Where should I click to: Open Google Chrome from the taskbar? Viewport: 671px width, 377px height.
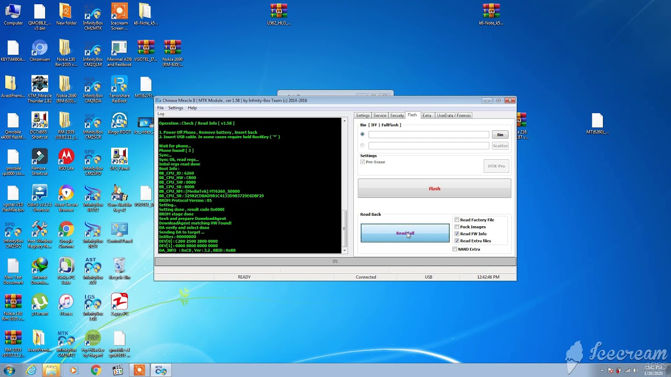point(95,370)
